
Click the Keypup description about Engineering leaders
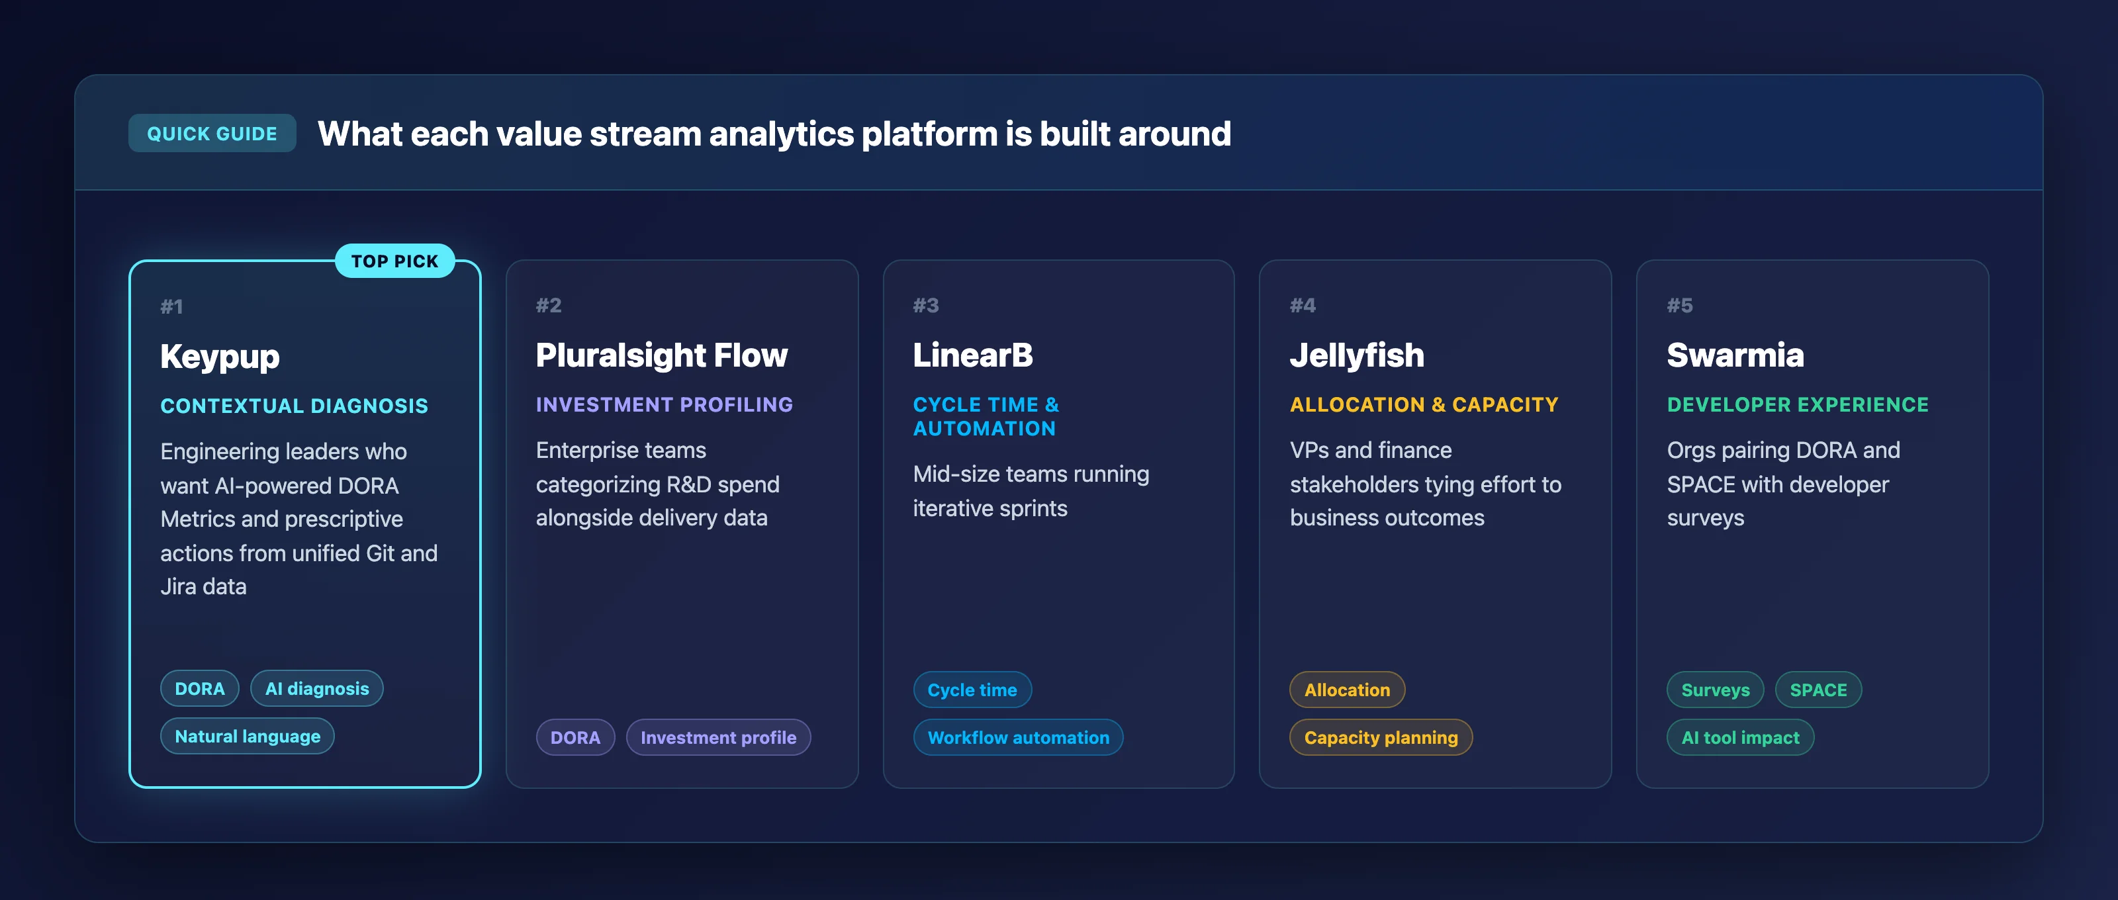(x=299, y=519)
